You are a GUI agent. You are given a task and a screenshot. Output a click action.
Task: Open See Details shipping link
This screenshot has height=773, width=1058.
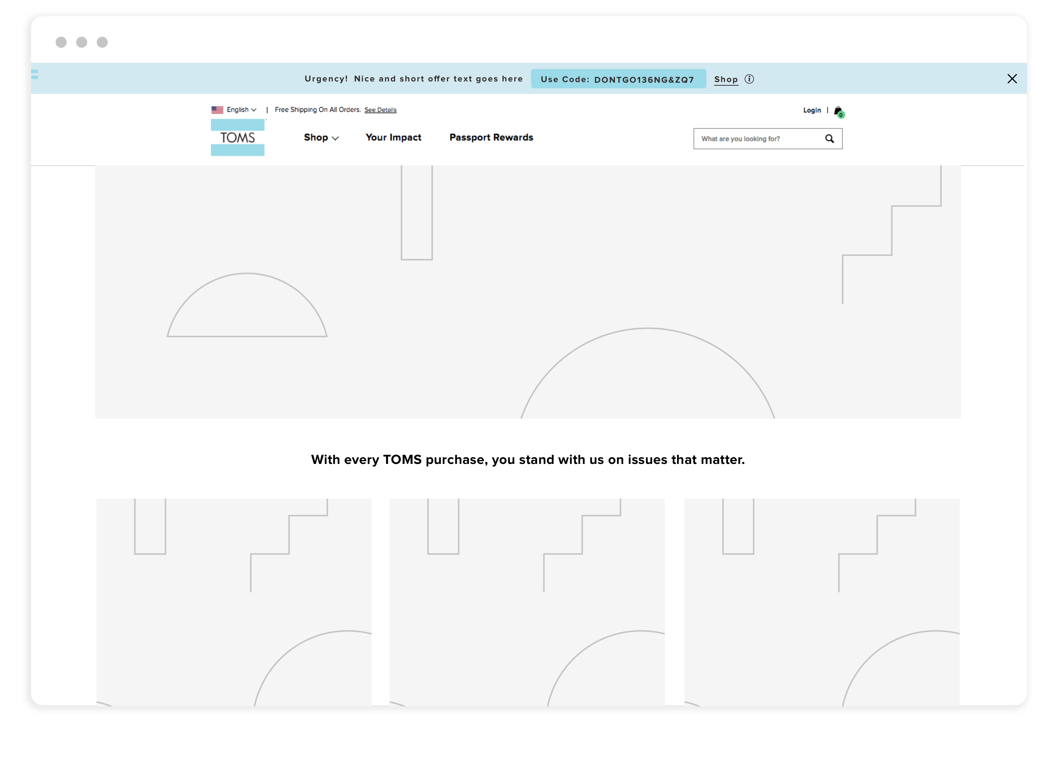click(x=380, y=110)
